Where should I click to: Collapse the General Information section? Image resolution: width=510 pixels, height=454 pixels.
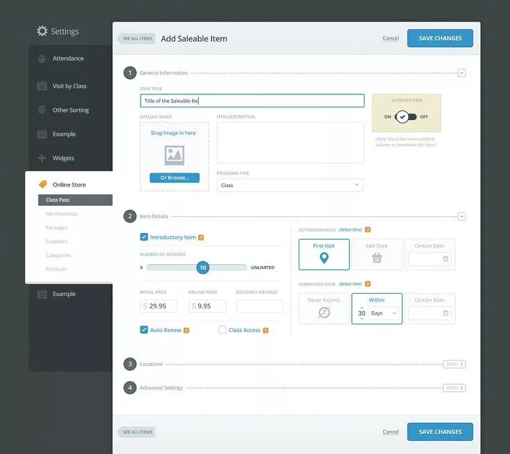[461, 73]
